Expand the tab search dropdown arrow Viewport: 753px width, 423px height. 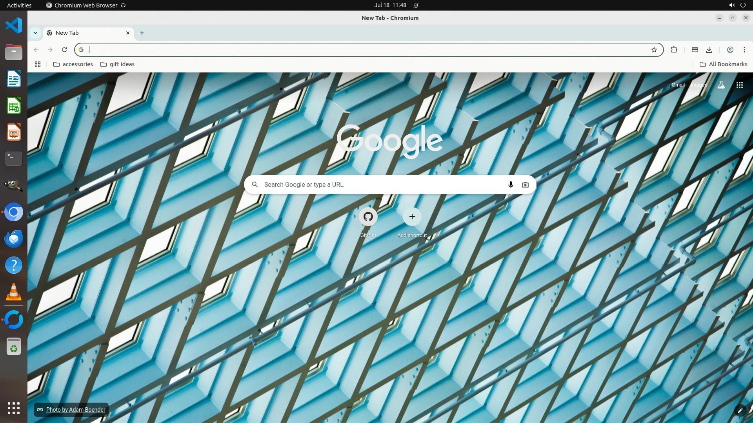point(35,33)
